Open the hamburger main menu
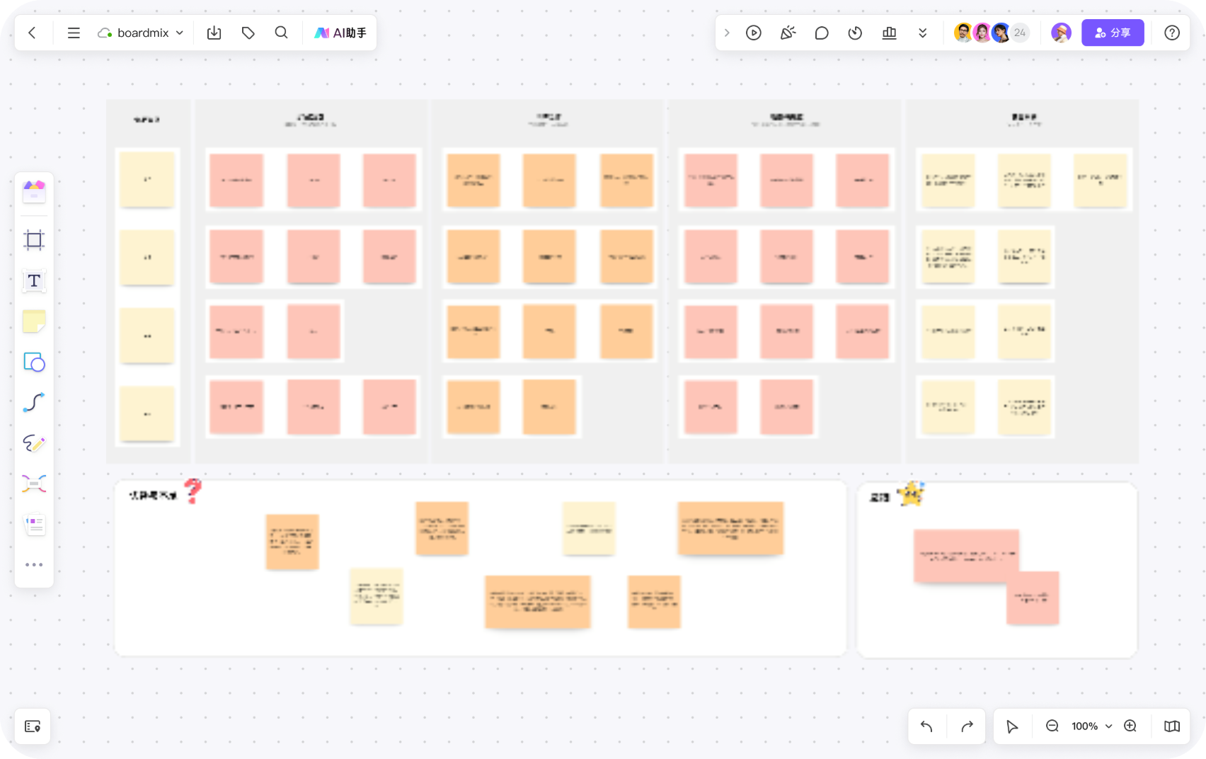 74,33
